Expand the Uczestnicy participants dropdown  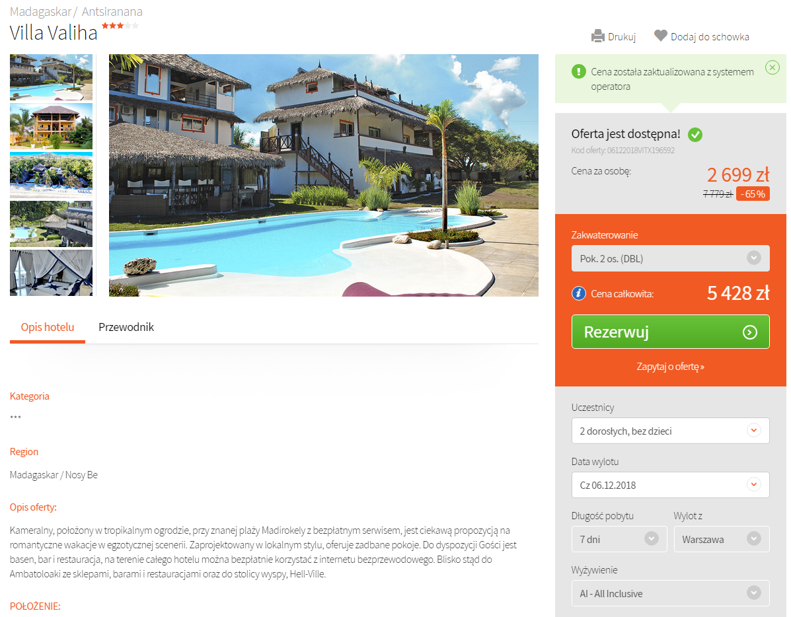[671, 431]
